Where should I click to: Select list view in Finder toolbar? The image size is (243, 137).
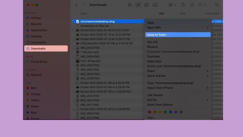pos(138,5)
